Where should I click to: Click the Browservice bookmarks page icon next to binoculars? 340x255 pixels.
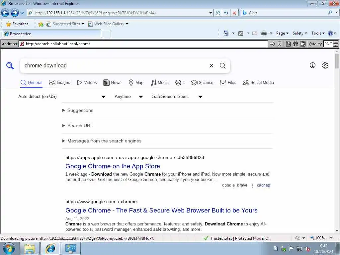pos(288,44)
